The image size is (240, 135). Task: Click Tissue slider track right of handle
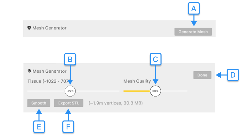(98, 91)
